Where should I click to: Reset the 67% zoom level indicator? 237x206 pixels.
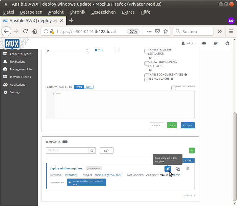coord(133,31)
